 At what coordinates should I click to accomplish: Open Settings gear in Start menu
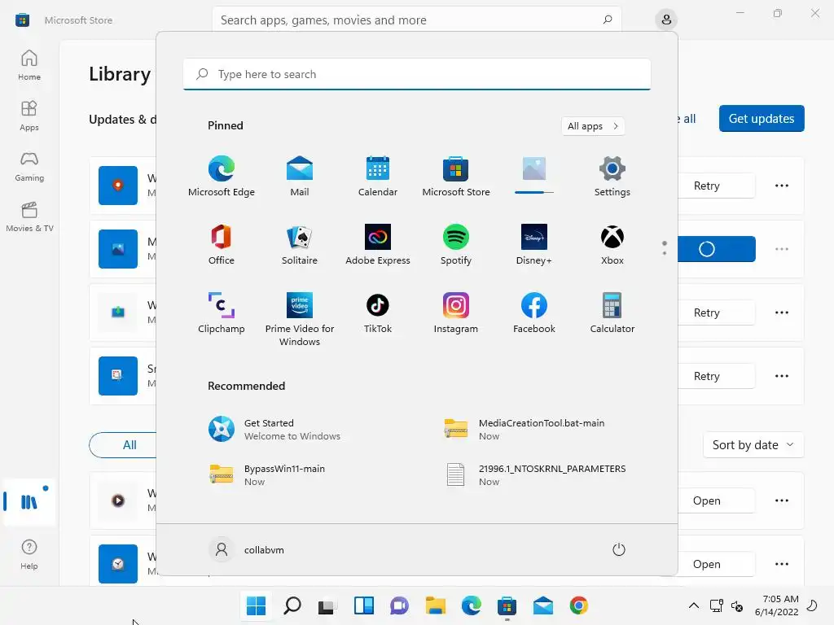point(612,177)
